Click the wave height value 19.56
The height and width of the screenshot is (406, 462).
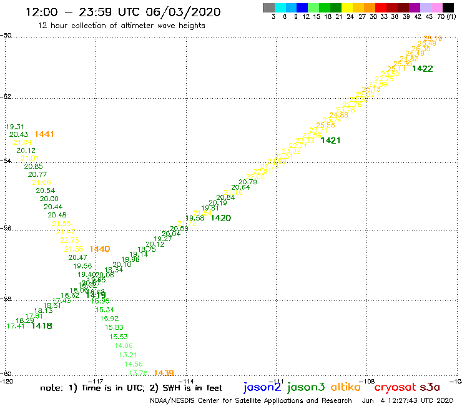point(82,266)
